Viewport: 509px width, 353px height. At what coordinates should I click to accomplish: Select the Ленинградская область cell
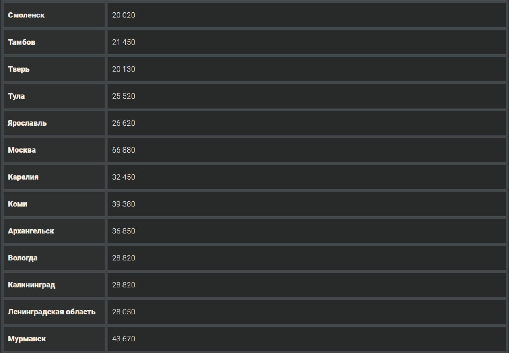coord(52,312)
